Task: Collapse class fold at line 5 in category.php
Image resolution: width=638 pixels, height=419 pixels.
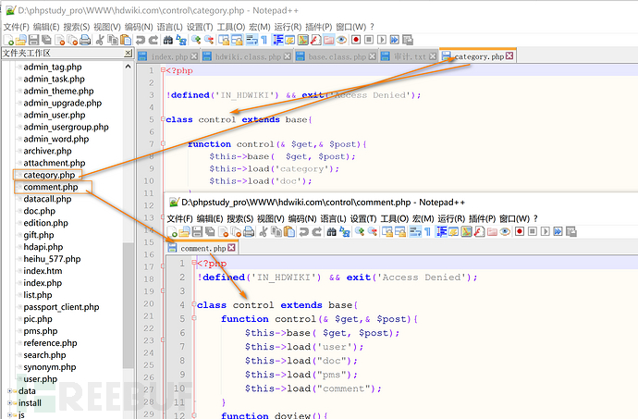Action: [163, 119]
